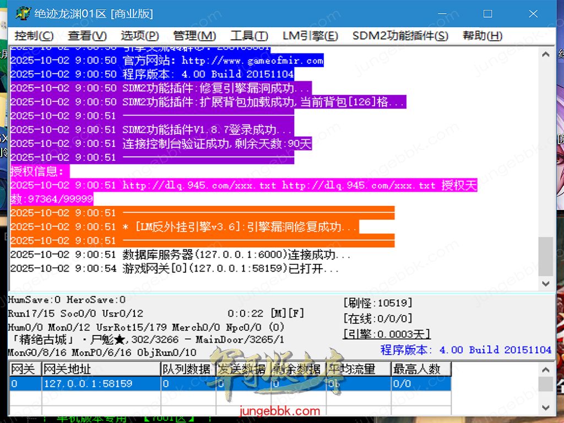Click the log panel scroll-up arrow
The height and width of the screenshot is (423, 564).
pyautogui.click(x=546, y=55)
